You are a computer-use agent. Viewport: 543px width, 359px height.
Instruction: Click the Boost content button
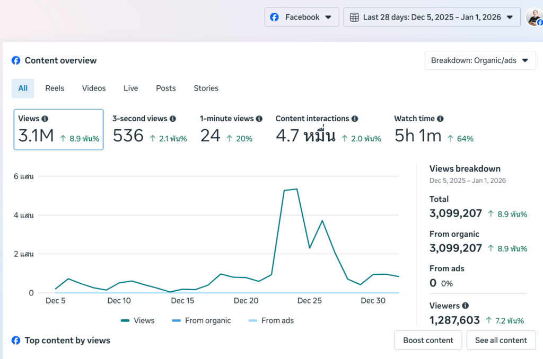pyautogui.click(x=428, y=340)
